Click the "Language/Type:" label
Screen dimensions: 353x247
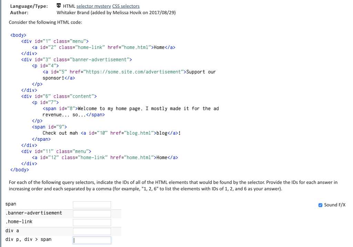click(29, 6)
